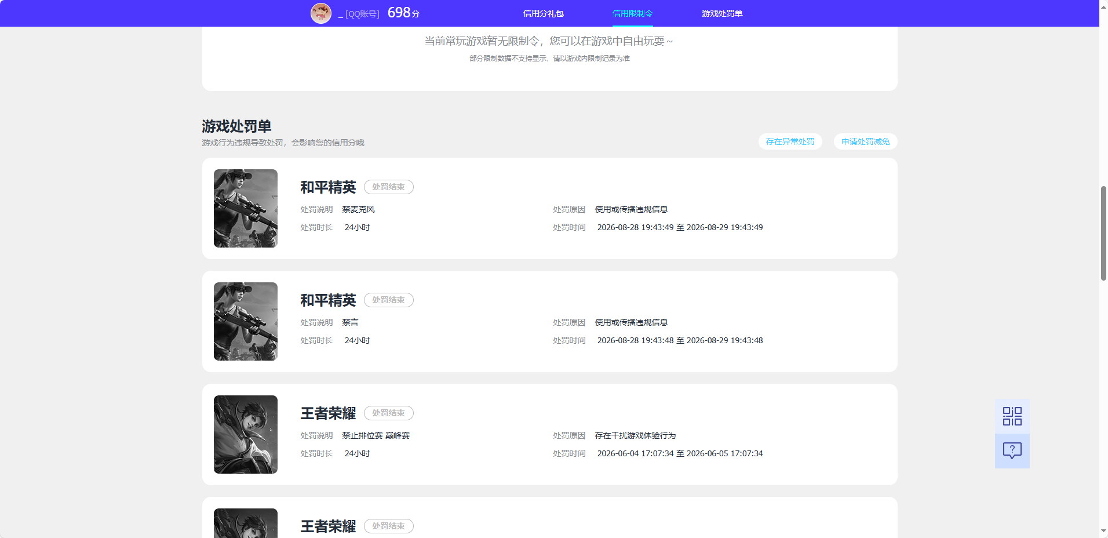Screen dimensions: 1108x538
Task: Click the user avatar in header
Action: tap(321, 13)
